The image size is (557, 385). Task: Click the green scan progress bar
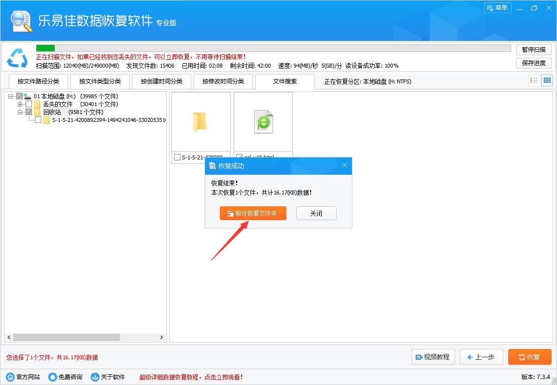pyautogui.click(x=45, y=48)
